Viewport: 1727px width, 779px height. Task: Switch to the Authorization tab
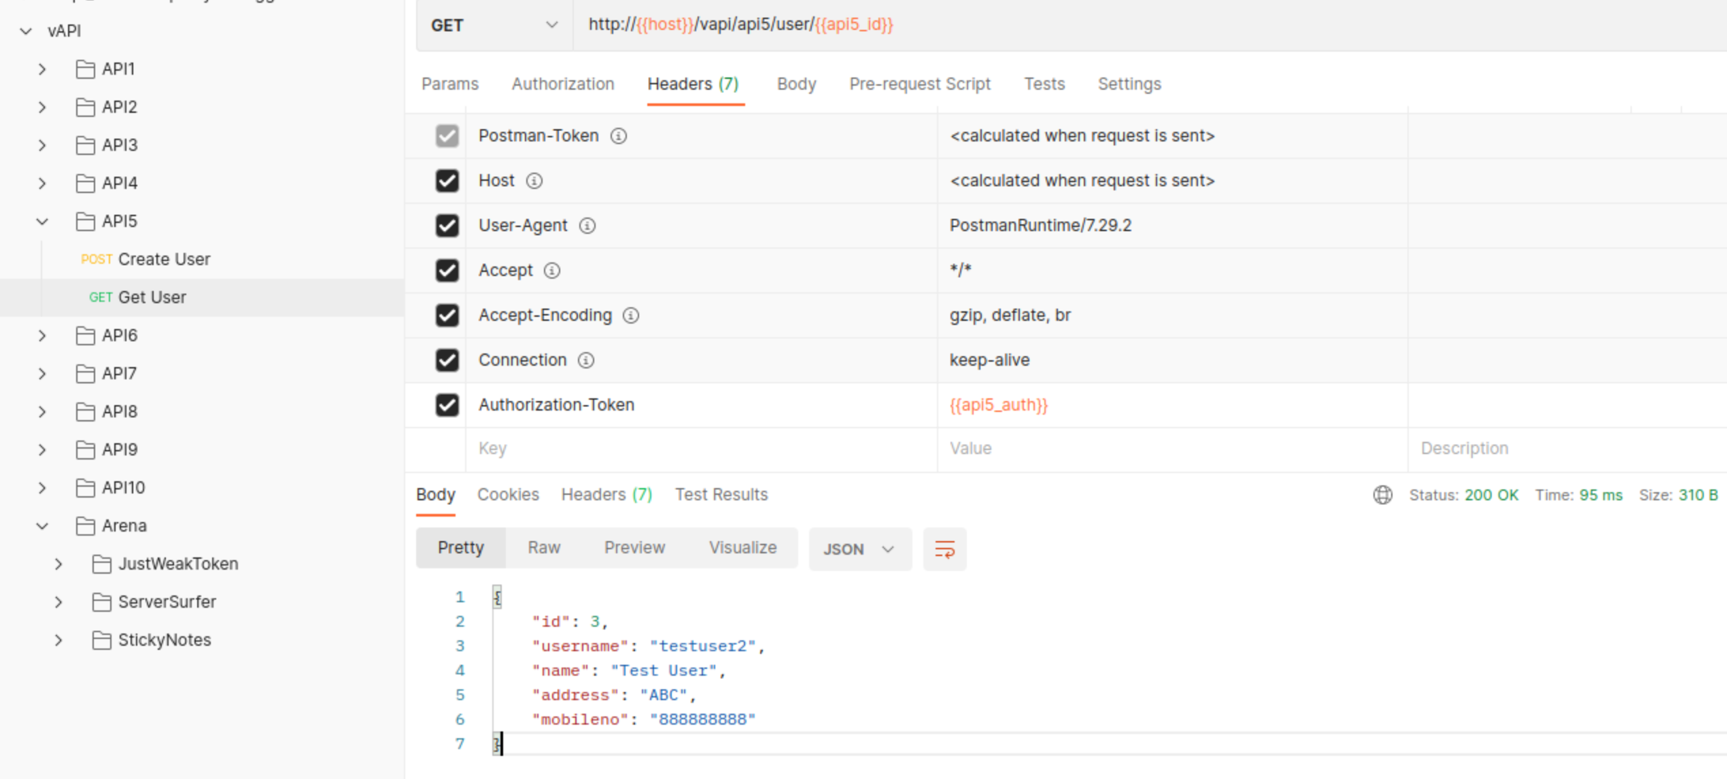(562, 84)
